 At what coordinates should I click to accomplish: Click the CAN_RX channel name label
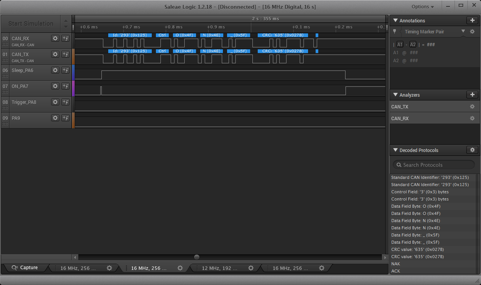[x=20, y=38]
